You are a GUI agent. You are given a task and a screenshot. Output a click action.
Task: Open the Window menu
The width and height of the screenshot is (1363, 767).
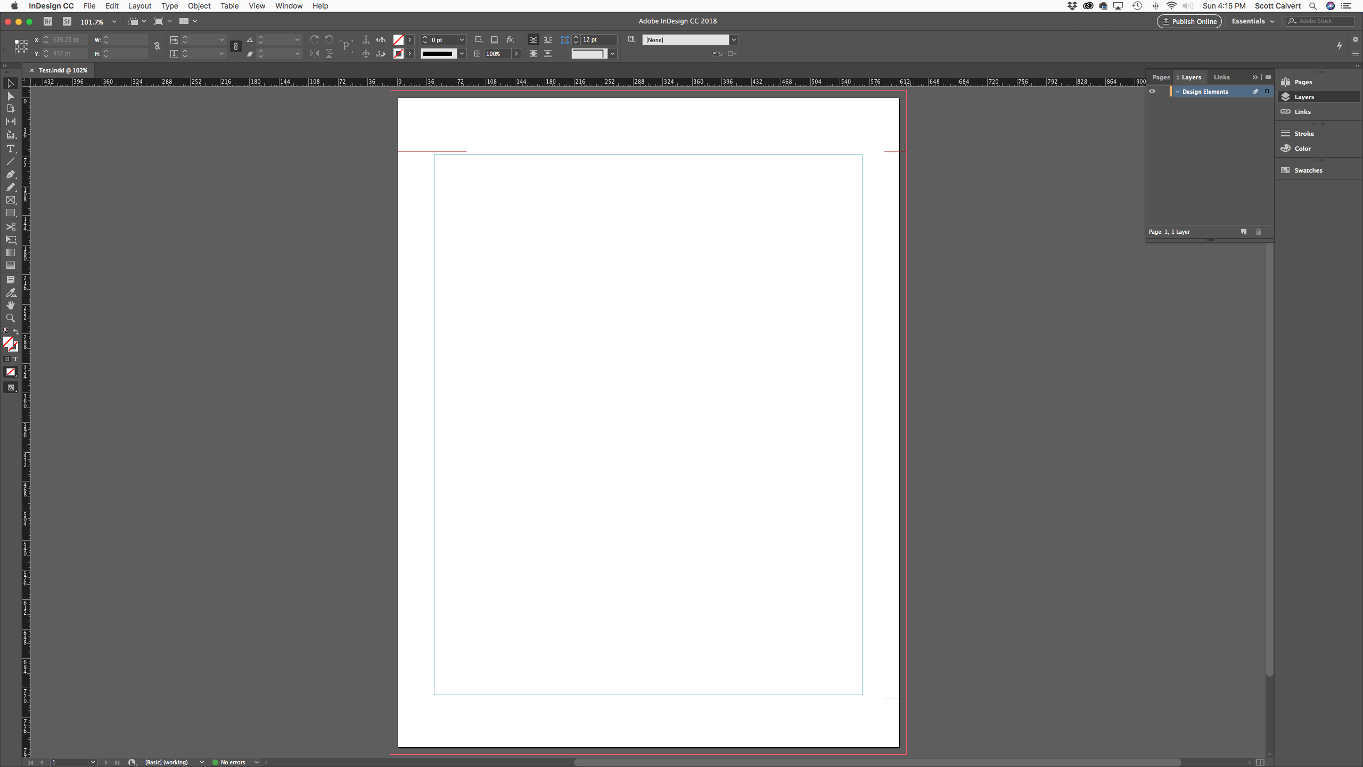pyautogui.click(x=289, y=6)
